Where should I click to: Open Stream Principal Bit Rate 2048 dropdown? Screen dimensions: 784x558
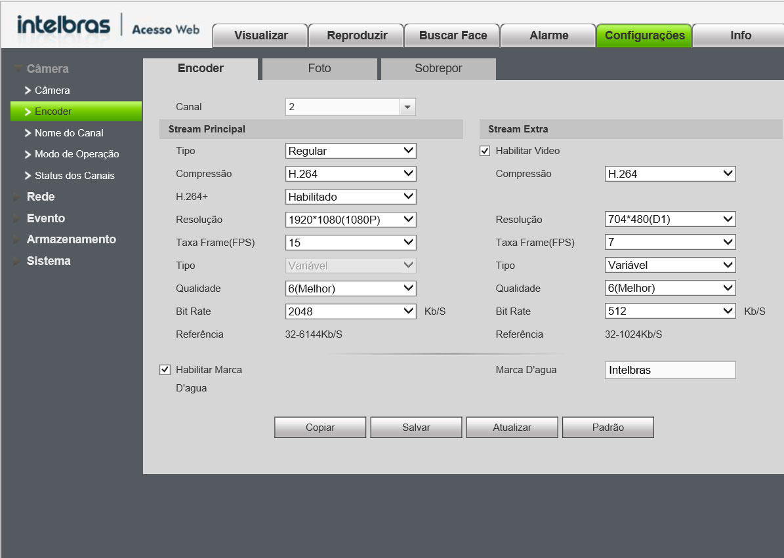coord(350,311)
